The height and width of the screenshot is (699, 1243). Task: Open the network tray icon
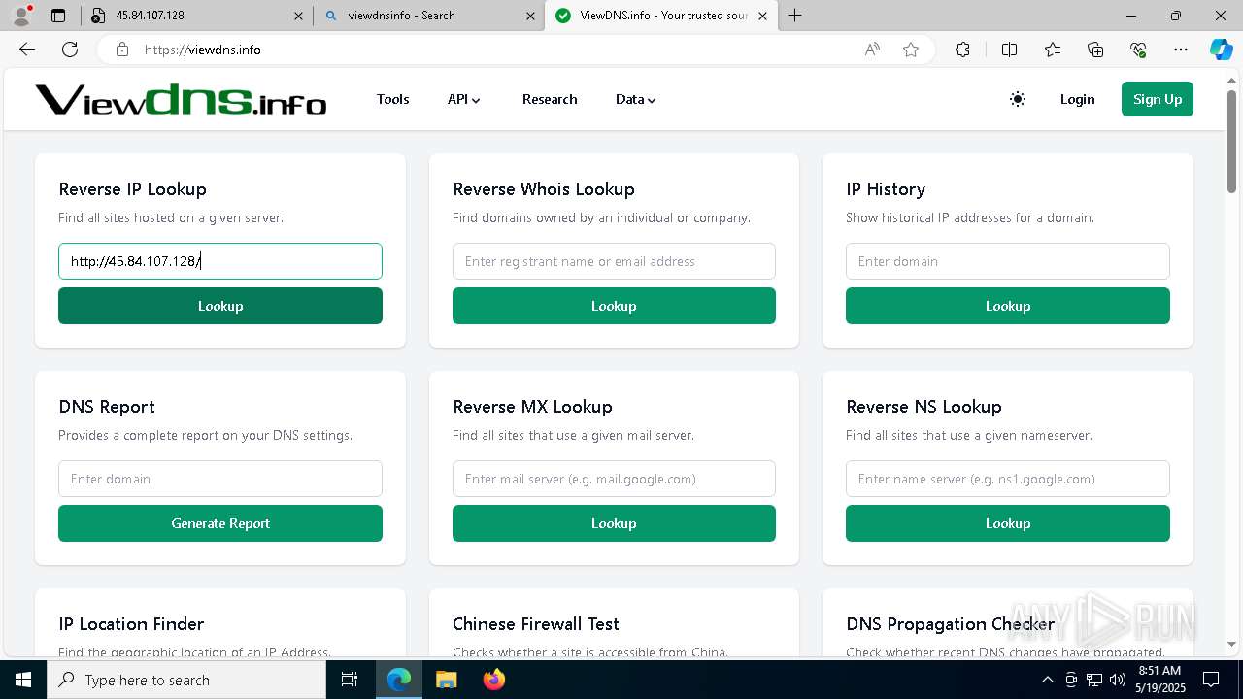click(1094, 680)
